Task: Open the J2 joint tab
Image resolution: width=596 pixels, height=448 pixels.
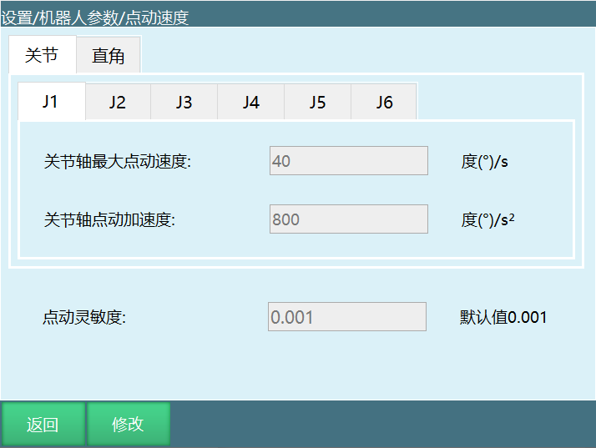Action: (118, 103)
